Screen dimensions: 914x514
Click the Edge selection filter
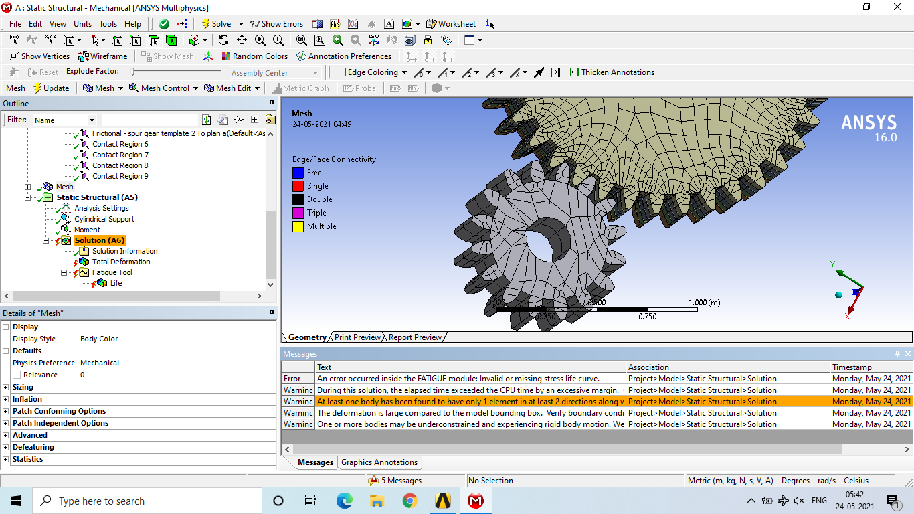coord(134,40)
